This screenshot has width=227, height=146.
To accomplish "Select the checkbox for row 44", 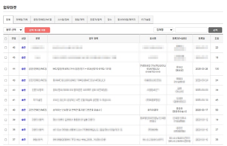I will pos(6,69).
